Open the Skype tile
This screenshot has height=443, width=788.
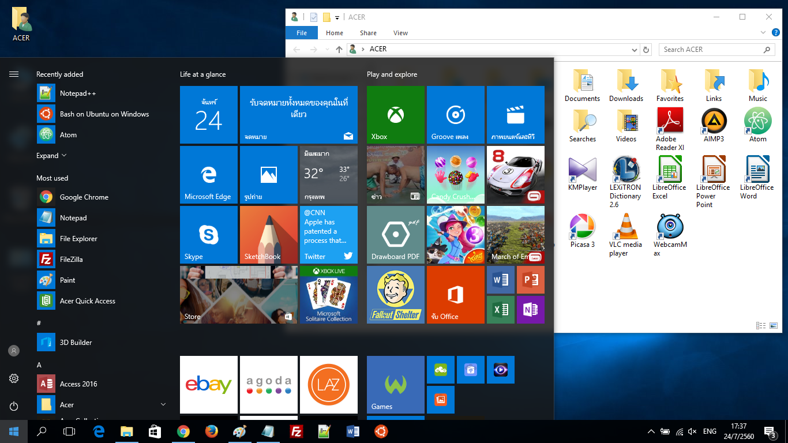point(209,235)
